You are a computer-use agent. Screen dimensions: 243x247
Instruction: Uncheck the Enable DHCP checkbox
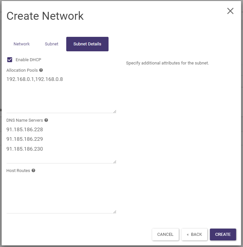pos(10,60)
